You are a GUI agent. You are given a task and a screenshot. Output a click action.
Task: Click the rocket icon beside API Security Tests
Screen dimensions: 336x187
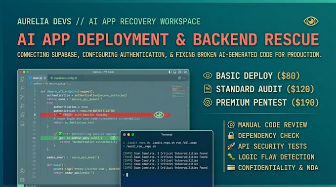(x=231, y=146)
